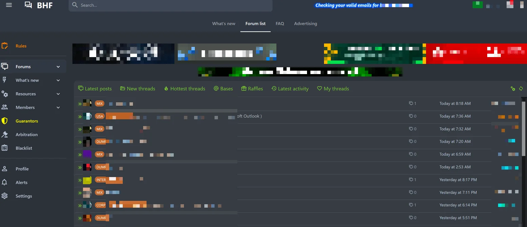Click the Members people icon

[x=4, y=107]
